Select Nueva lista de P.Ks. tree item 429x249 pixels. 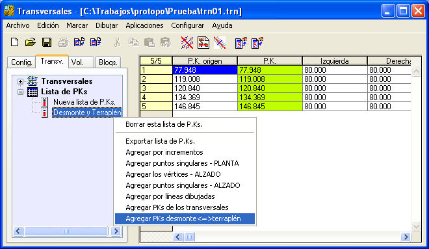click(x=84, y=102)
